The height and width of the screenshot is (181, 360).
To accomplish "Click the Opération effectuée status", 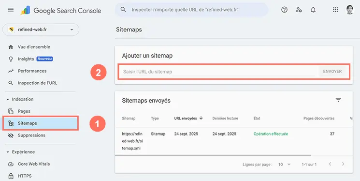I will (x=271, y=134).
